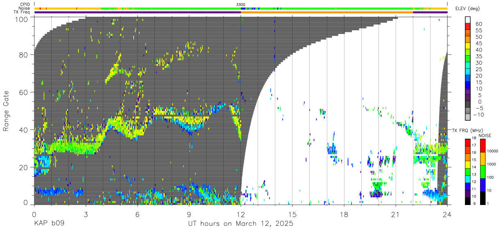Click the time axis tick label '9'
This screenshot has width=503, height=232.
pyautogui.click(x=189, y=215)
